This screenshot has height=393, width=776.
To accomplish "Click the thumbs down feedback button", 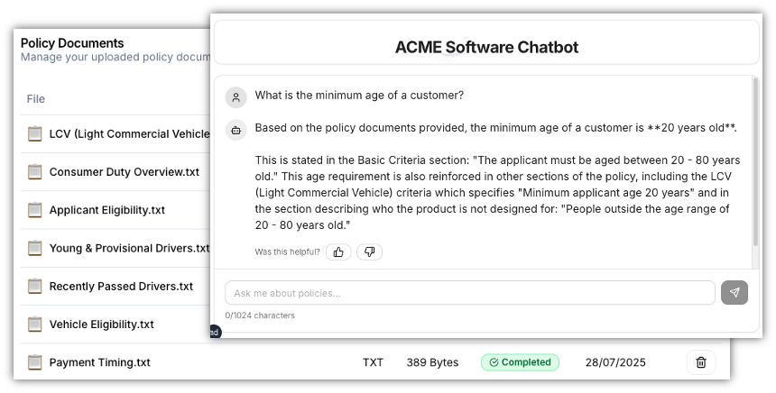I will tap(370, 252).
